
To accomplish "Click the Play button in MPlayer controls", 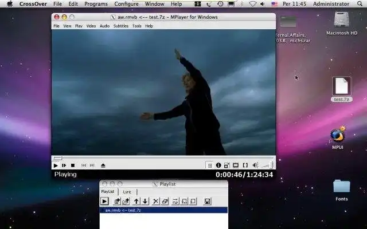I will coord(56,165).
